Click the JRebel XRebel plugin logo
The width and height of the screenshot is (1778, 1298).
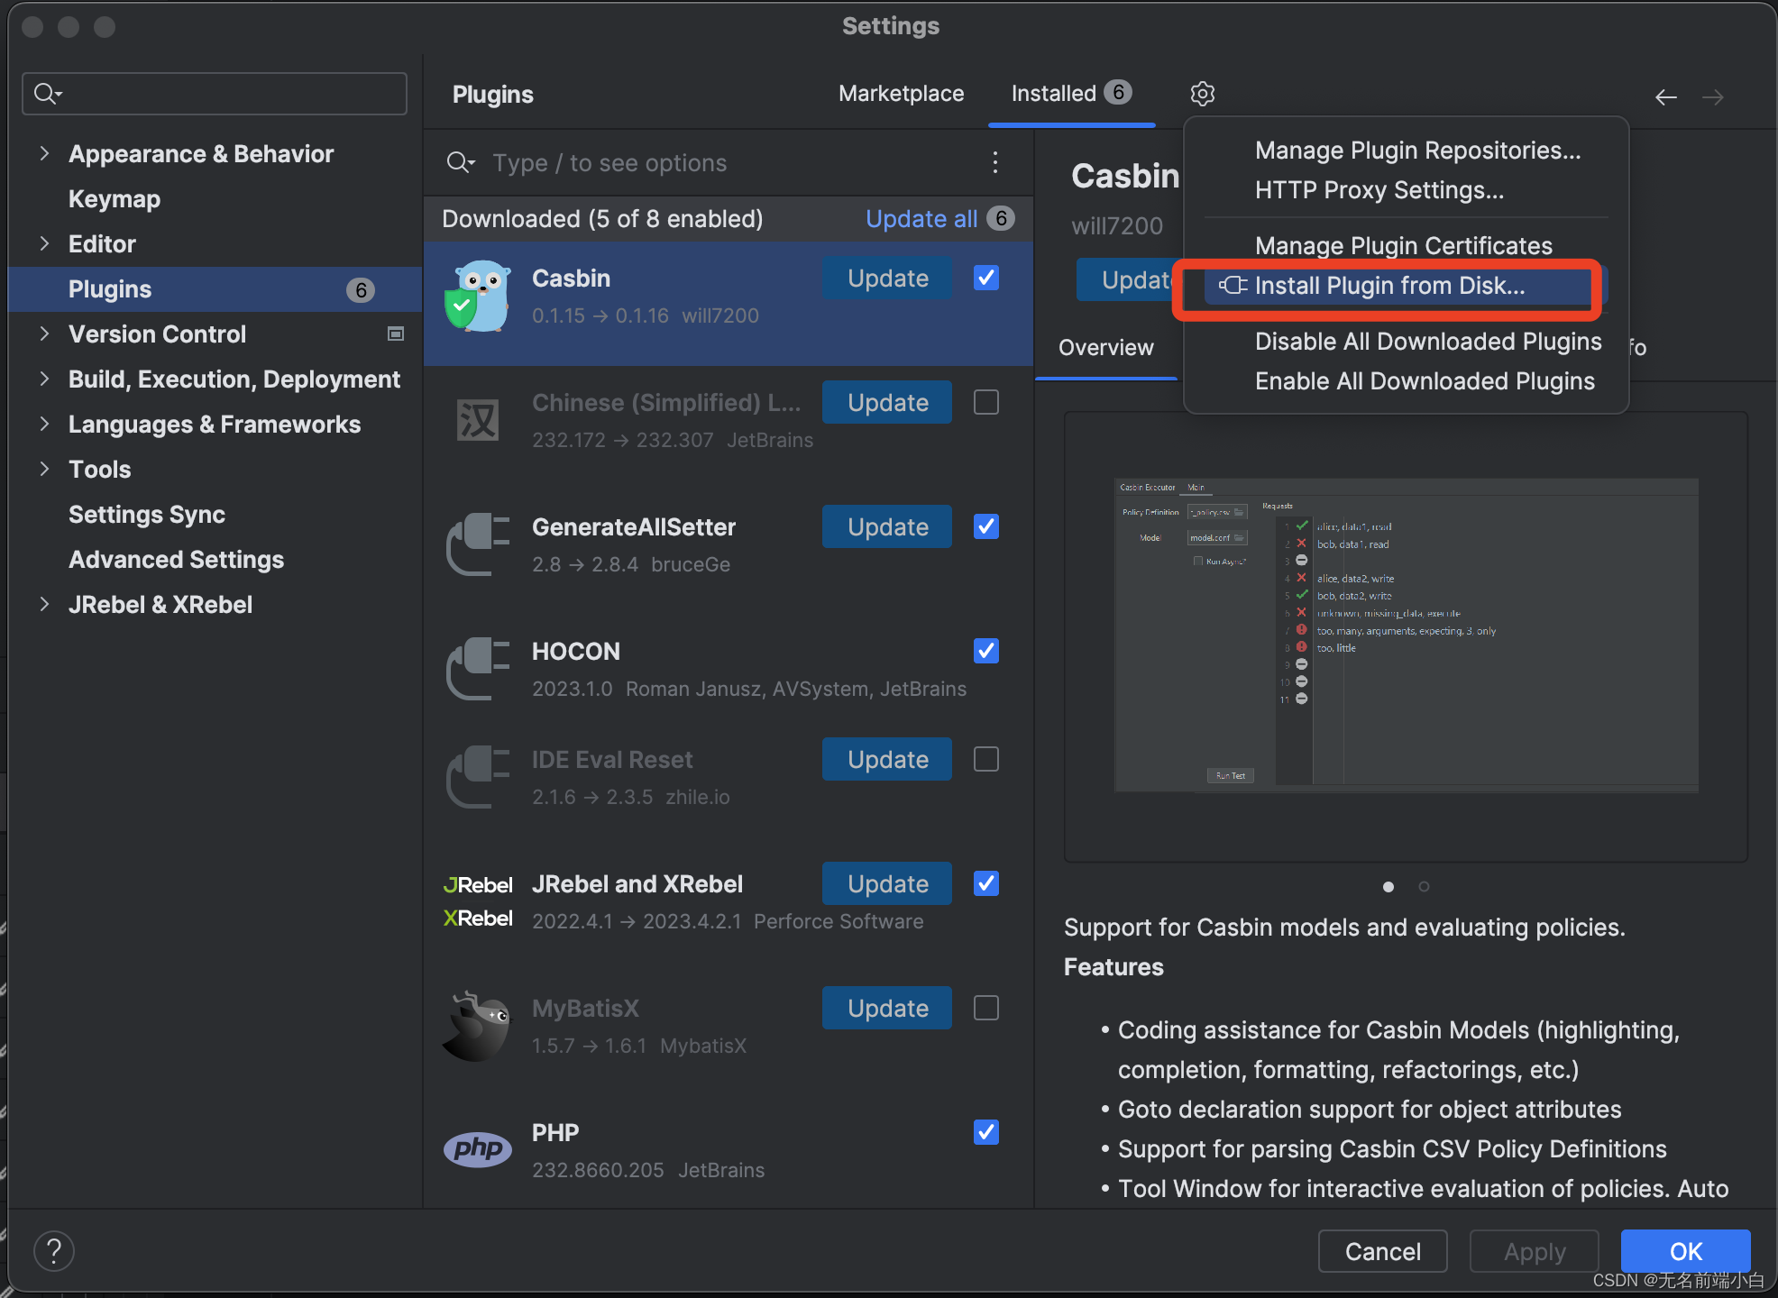478,901
